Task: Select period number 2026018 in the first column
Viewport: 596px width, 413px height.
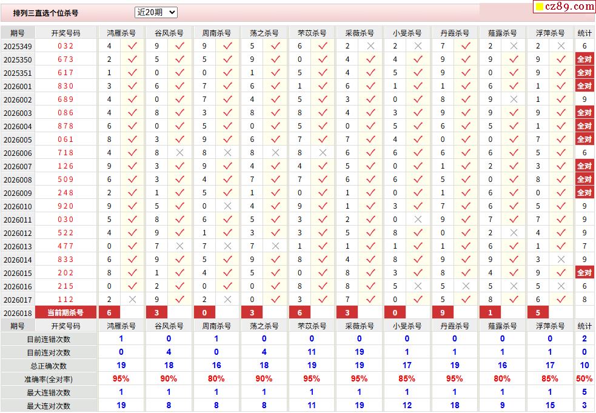Action: pos(18,313)
